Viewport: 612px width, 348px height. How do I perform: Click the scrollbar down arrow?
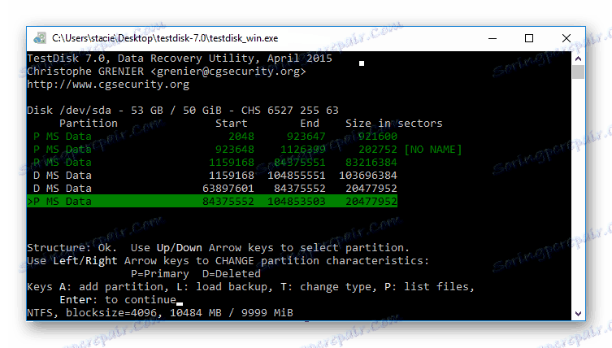point(578,314)
